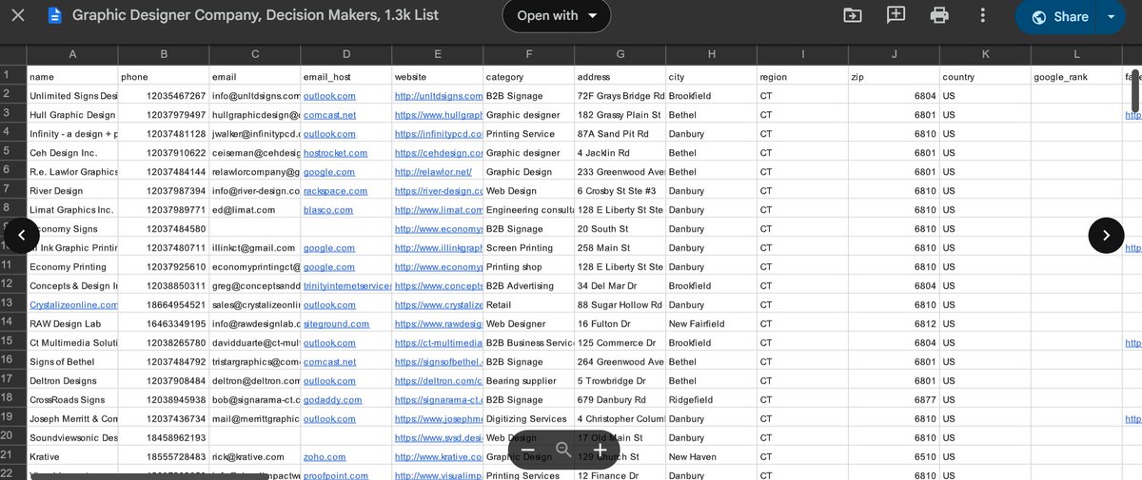Click the '88 Sugar Hollow Rd' address cell

point(620,305)
